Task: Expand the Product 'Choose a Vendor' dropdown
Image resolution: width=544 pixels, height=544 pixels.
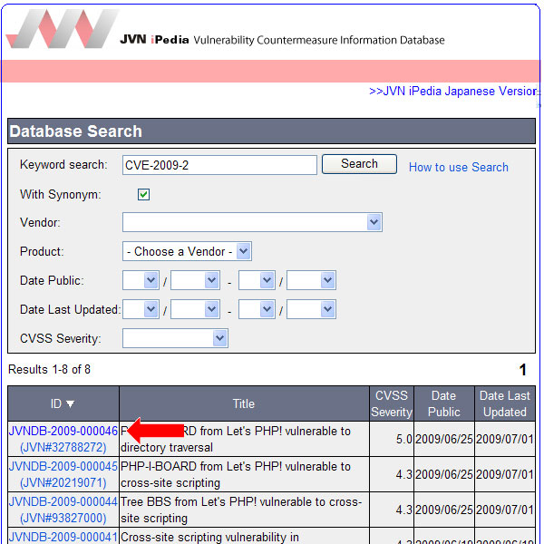Action: 187,251
